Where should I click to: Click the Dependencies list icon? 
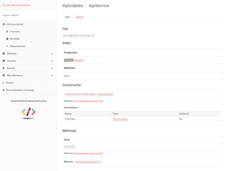[x=7, y=46]
